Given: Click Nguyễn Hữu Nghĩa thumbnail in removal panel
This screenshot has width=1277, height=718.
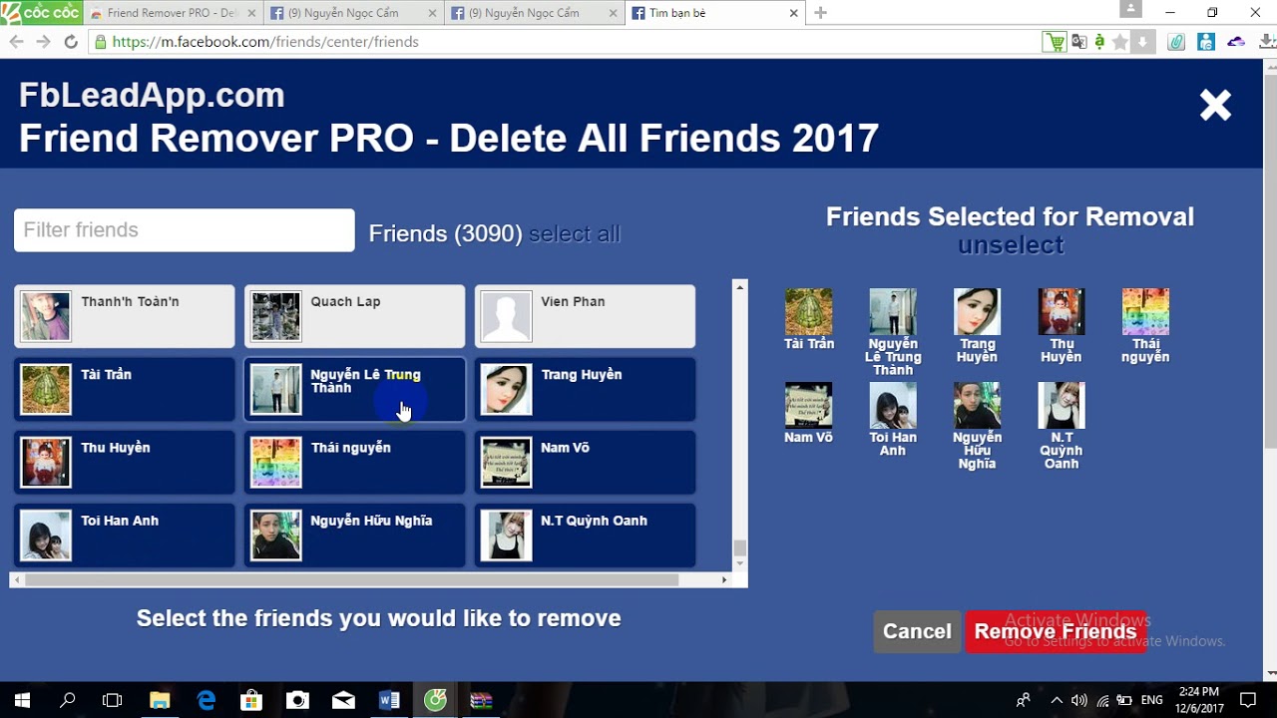Looking at the screenshot, I should (x=977, y=406).
